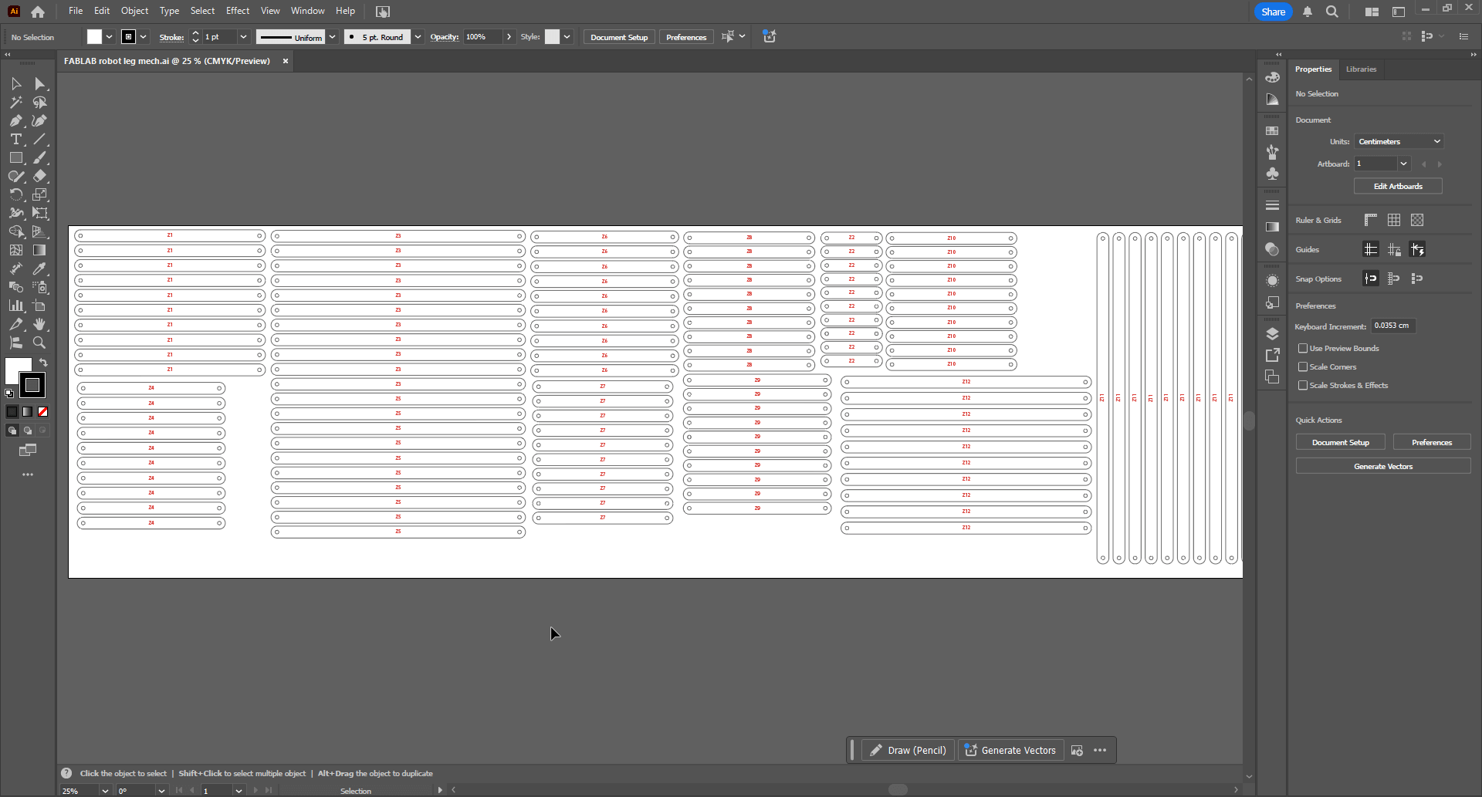The image size is (1482, 797).
Task: Toggle Show Rulers in Properties panel
Action: (x=1371, y=220)
